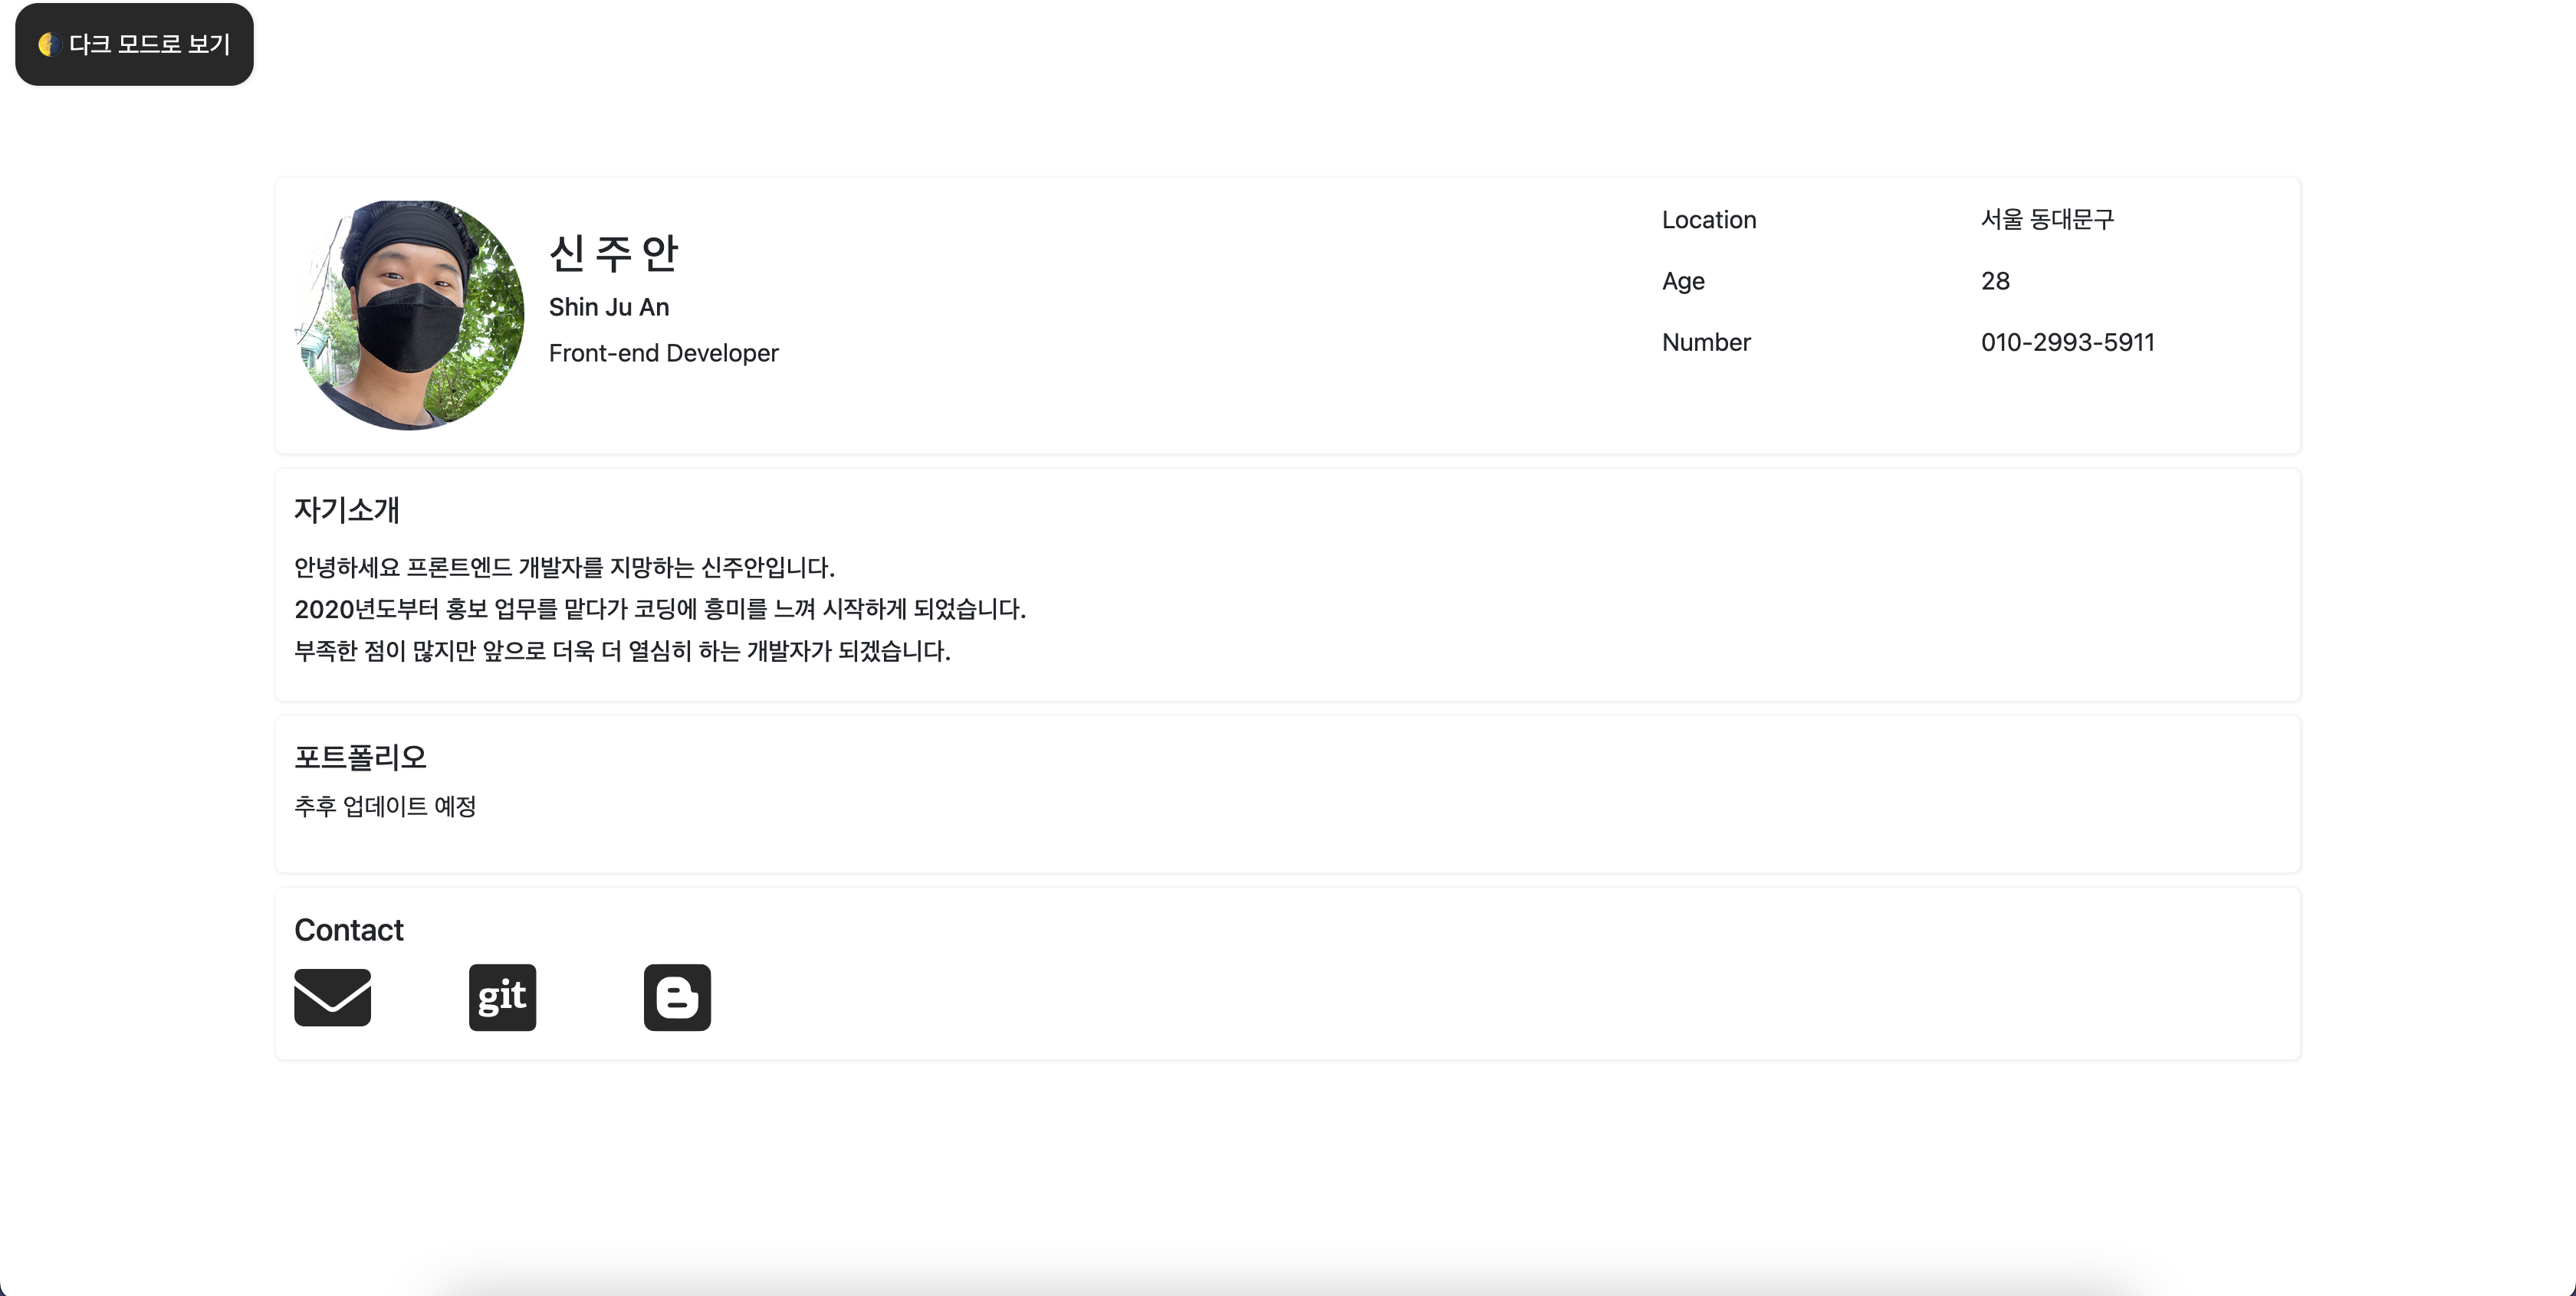
Task: Click the age value 28
Action: point(1995,281)
